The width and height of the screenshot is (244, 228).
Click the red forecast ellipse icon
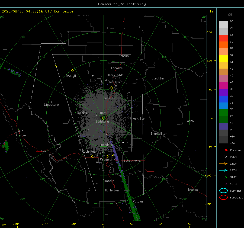tap(223, 197)
